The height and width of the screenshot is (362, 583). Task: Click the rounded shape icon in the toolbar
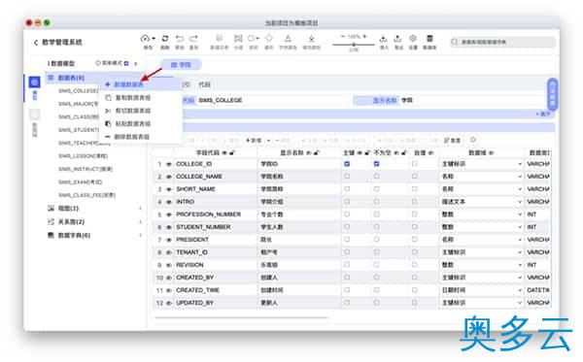pyautogui.click(x=252, y=38)
